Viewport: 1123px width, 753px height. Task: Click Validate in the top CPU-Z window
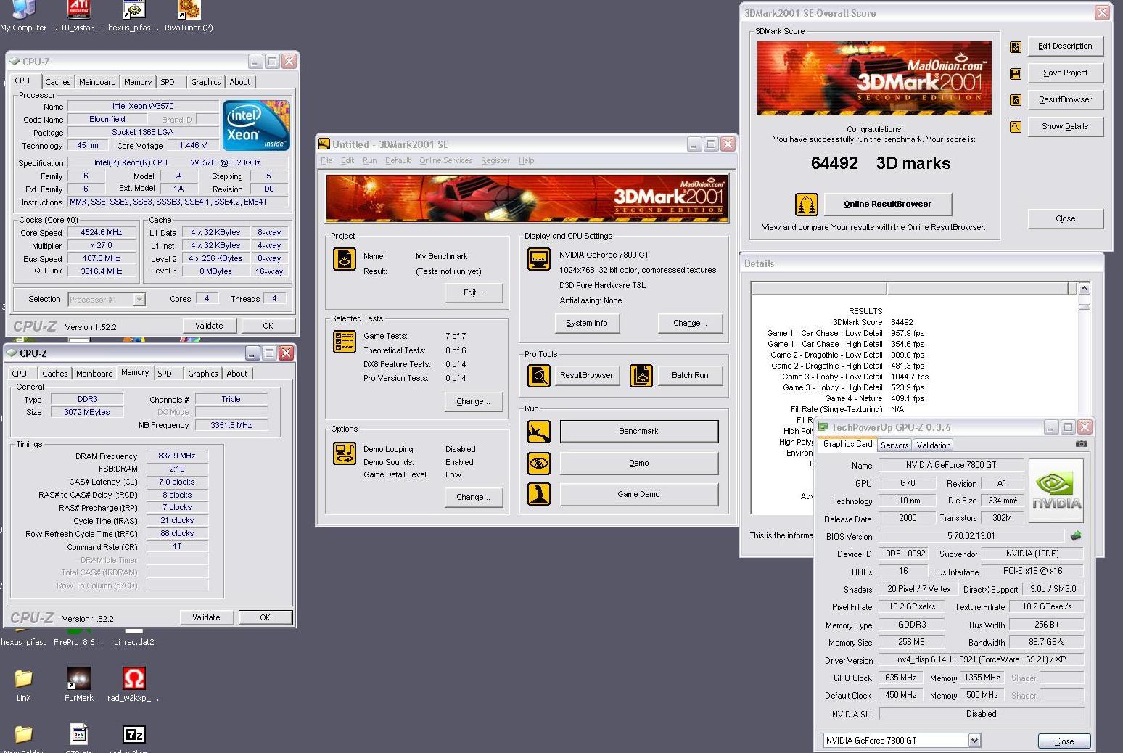[x=209, y=326]
